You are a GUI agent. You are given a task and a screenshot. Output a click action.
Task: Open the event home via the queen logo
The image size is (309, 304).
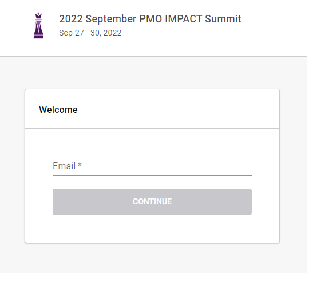click(39, 25)
